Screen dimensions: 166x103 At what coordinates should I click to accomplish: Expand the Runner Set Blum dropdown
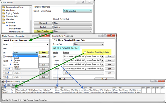89,44
